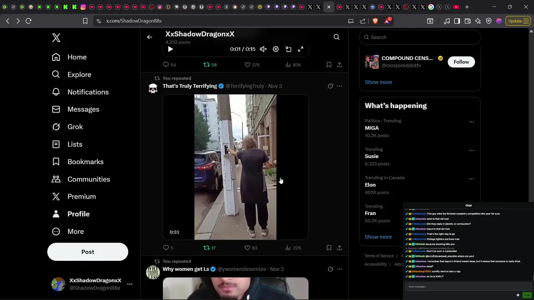Reply to the post with 54 replies

pyautogui.click(x=169, y=65)
